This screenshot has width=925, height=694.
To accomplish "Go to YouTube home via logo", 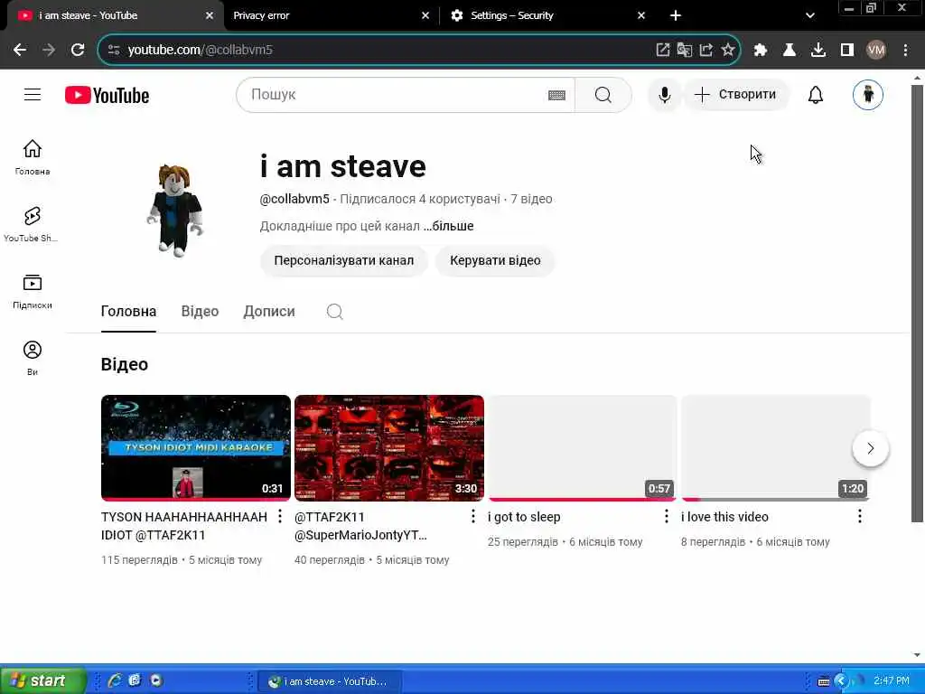I will [x=107, y=95].
